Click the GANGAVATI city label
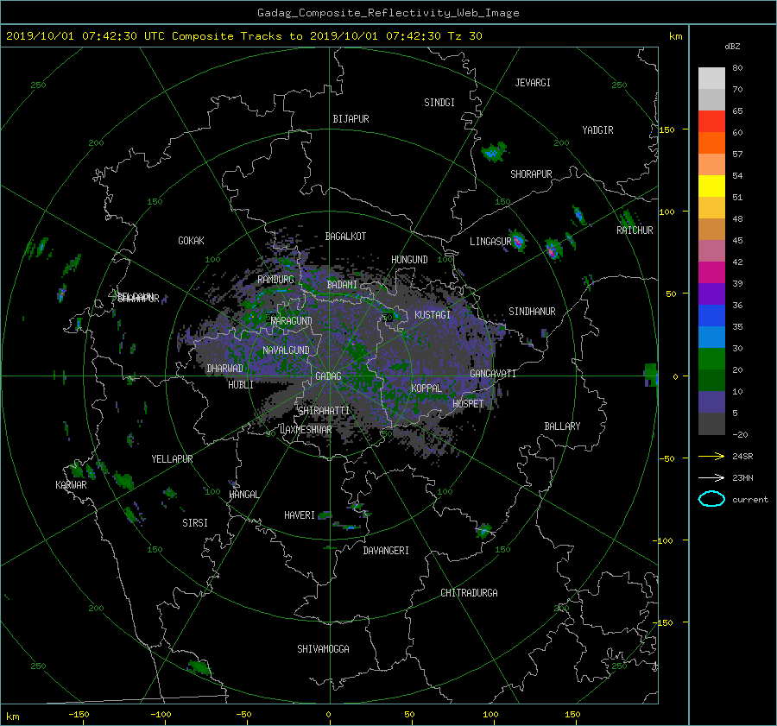This screenshot has width=777, height=726. pyautogui.click(x=493, y=374)
